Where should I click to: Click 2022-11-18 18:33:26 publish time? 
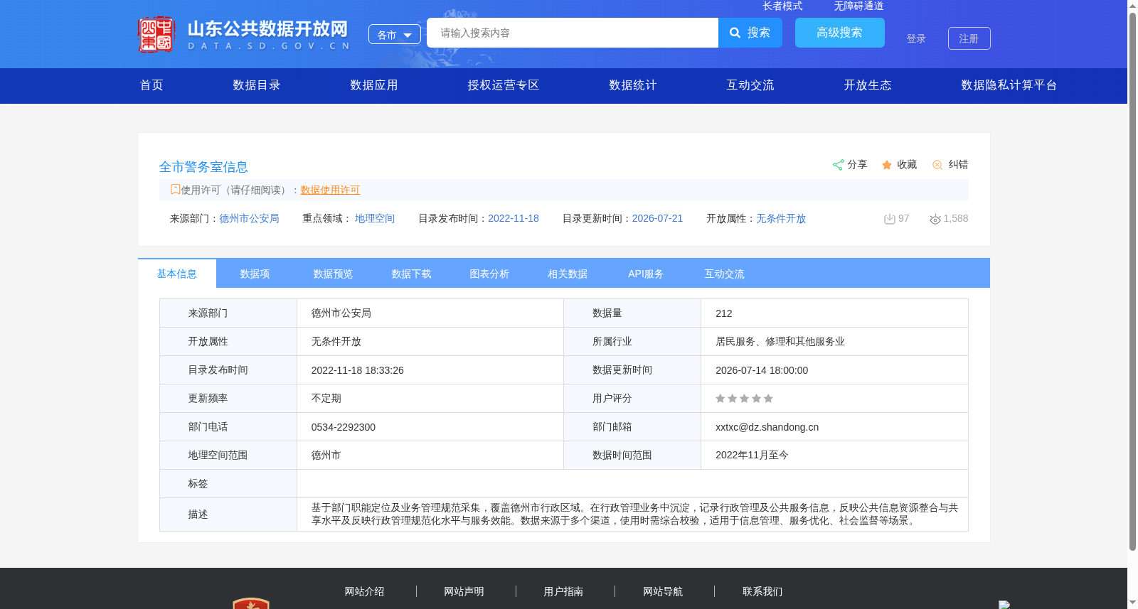pos(358,370)
